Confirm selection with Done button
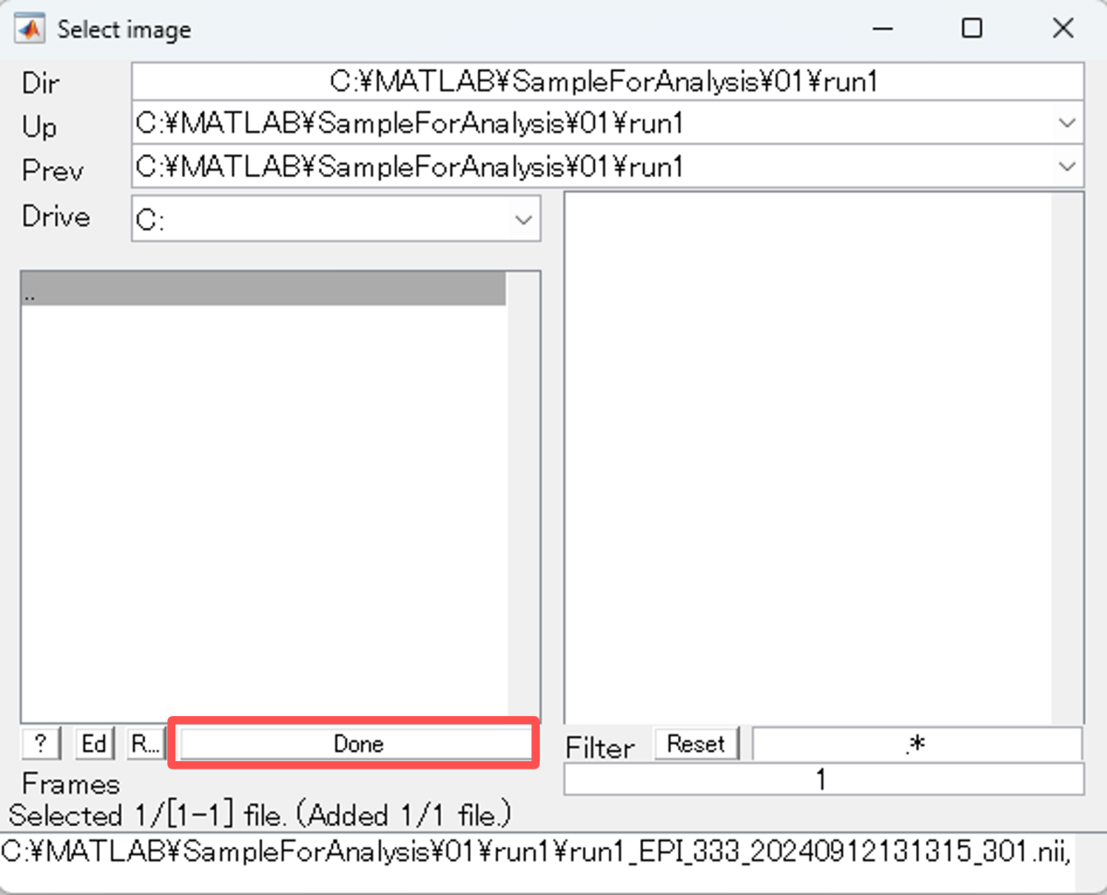1107x895 pixels. pos(358,744)
